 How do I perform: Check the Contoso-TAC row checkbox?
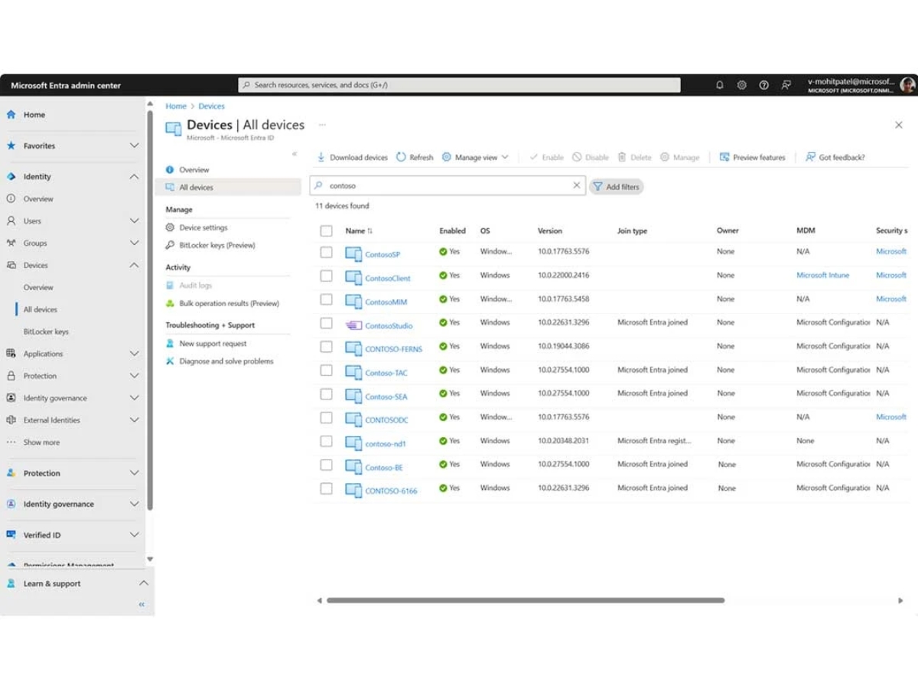coord(327,371)
